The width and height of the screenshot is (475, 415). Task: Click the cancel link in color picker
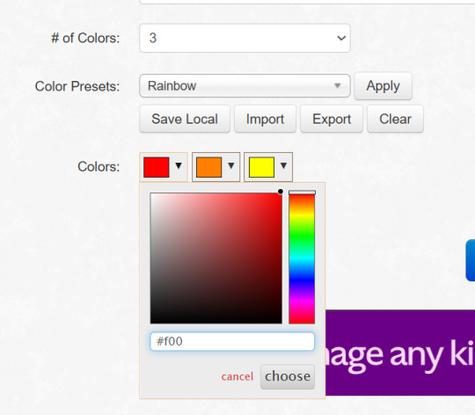(x=237, y=377)
